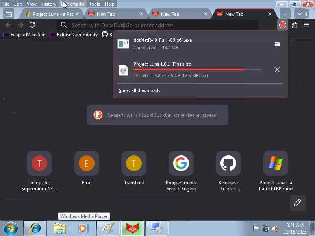Open the disc monitor taskbar app
The width and height of the screenshot is (315, 236).
pyautogui.click(x=157, y=229)
